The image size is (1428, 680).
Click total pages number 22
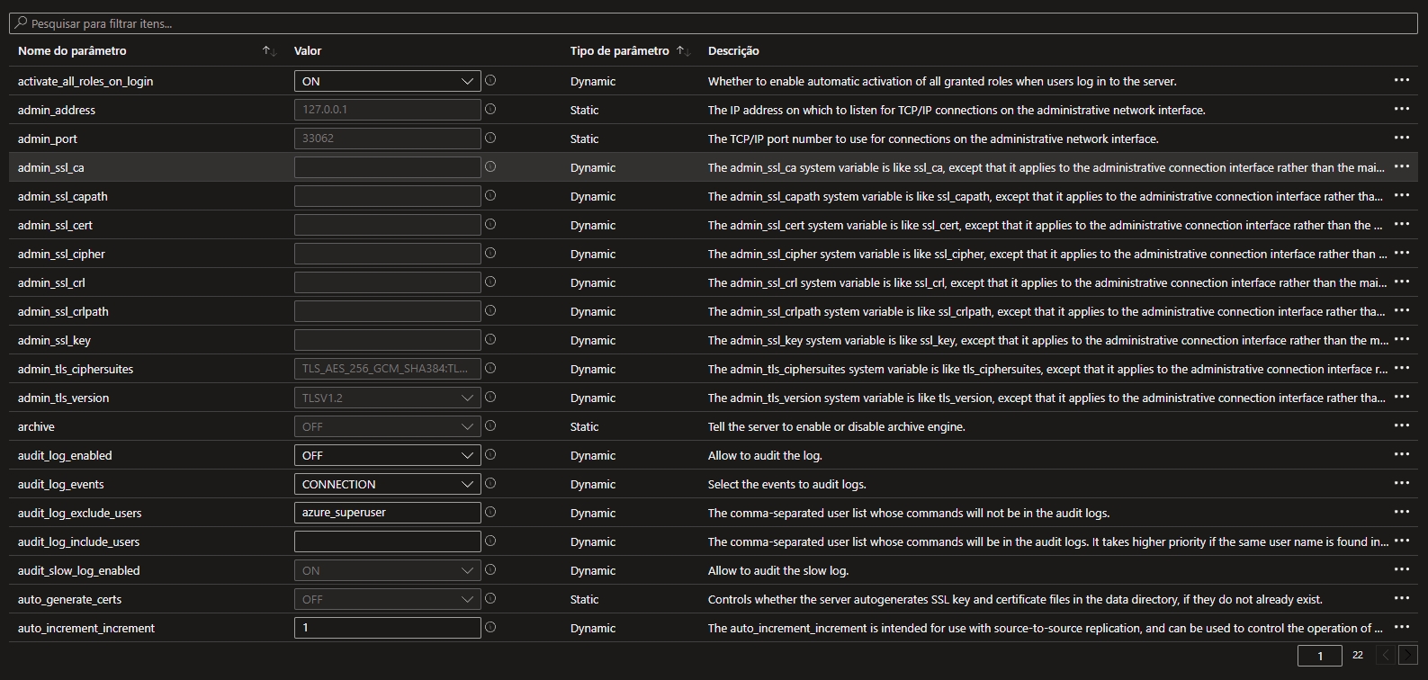1357,656
